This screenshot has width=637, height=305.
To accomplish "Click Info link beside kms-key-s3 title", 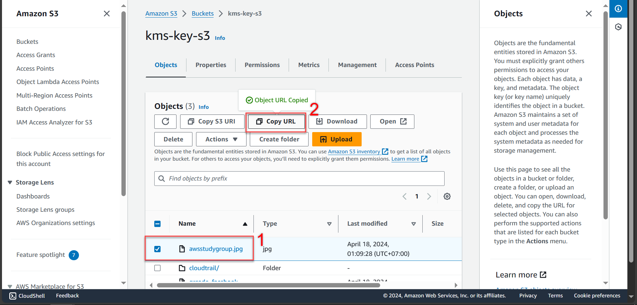I will point(220,38).
